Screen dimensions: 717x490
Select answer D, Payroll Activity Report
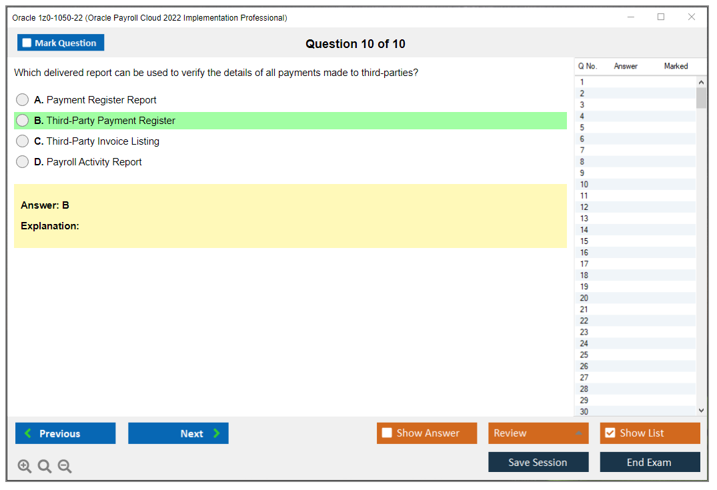(22, 161)
